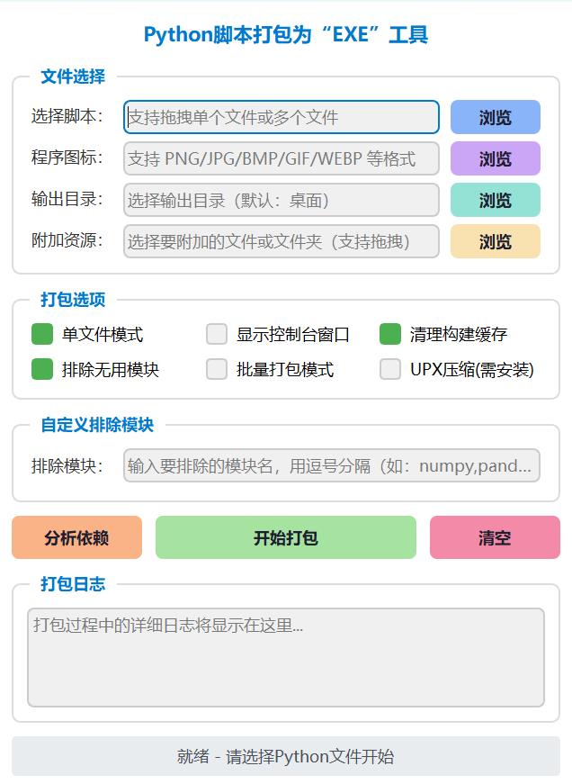The width and height of the screenshot is (572, 784).
Task: Enable 批量打包模式 checkbox
Action: pos(217,369)
